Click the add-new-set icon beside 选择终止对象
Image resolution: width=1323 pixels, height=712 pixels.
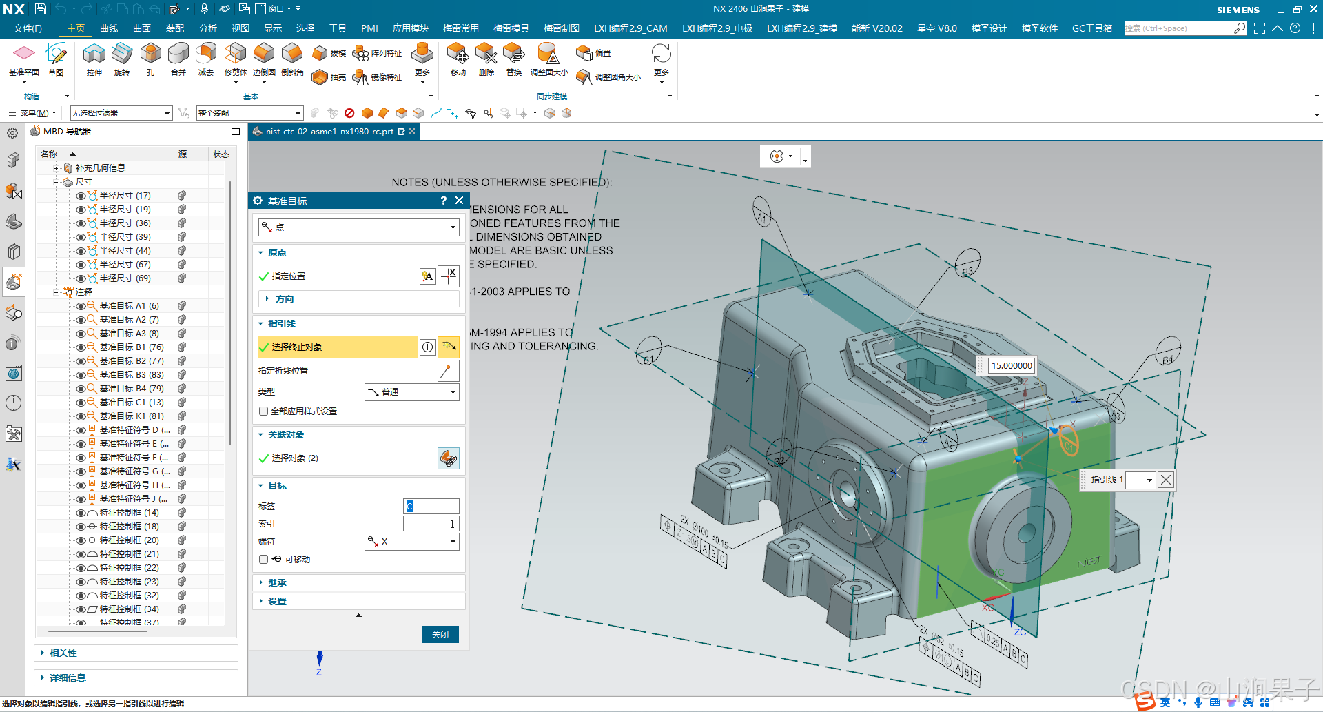point(428,347)
